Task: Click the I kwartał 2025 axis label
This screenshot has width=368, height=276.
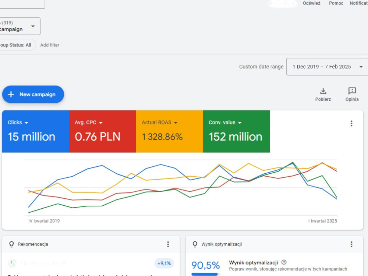Action: 322,221
